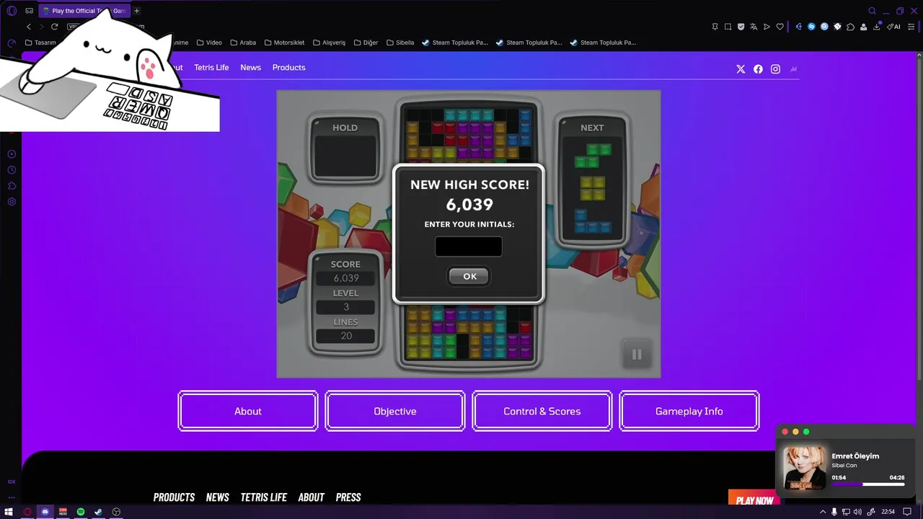
Task: Open the Alışveriş bookmarks folder
Action: pyautogui.click(x=330, y=43)
